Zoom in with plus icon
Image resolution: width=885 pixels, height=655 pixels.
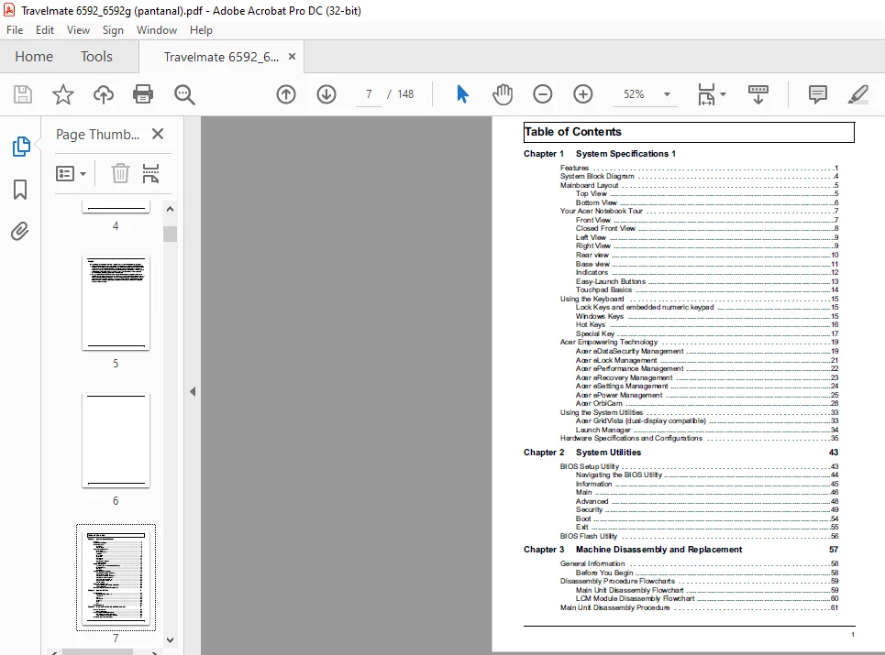pyautogui.click(x=582, y=94)
